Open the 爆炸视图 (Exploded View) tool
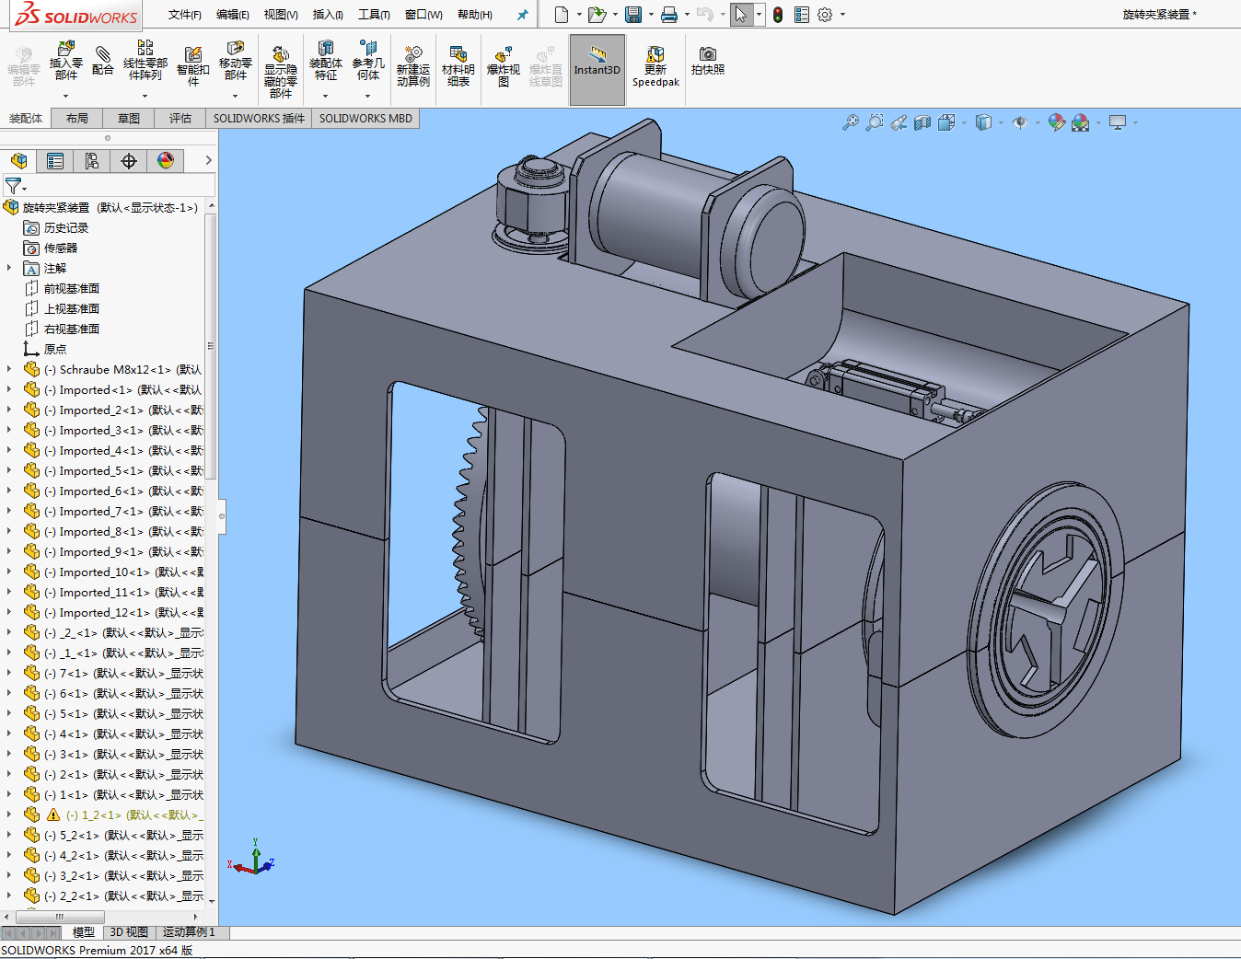1241x959 pixels. [503, 59]
